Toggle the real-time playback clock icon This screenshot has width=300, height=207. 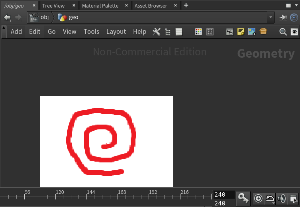258,198
